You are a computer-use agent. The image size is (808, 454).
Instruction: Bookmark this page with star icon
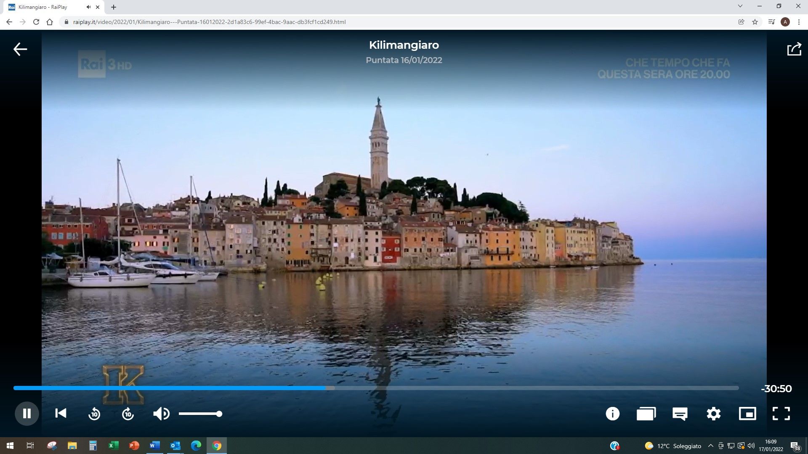point(755,22)
